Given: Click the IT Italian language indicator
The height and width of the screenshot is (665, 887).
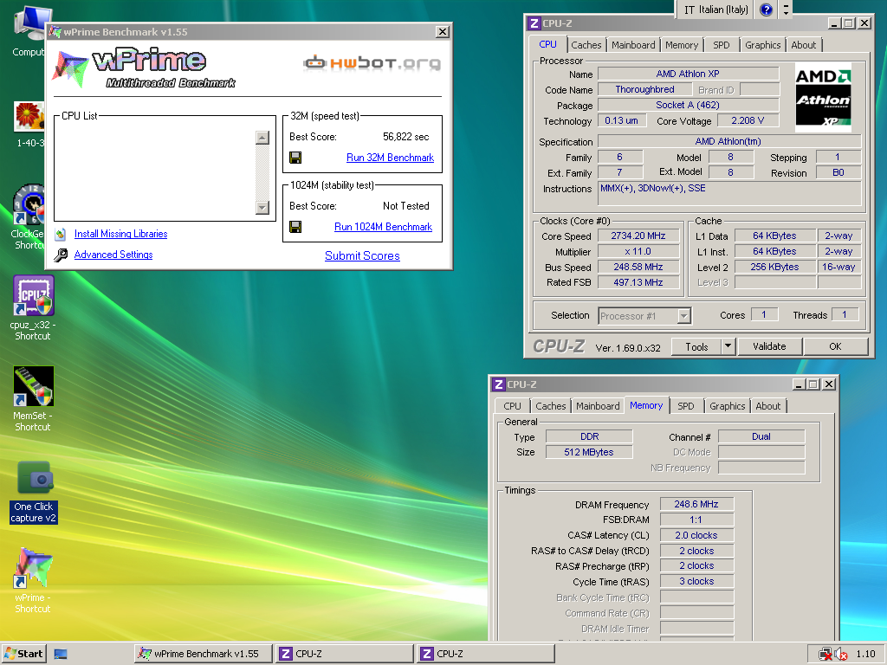Looking at the screenshot, I should click(715, 10).
